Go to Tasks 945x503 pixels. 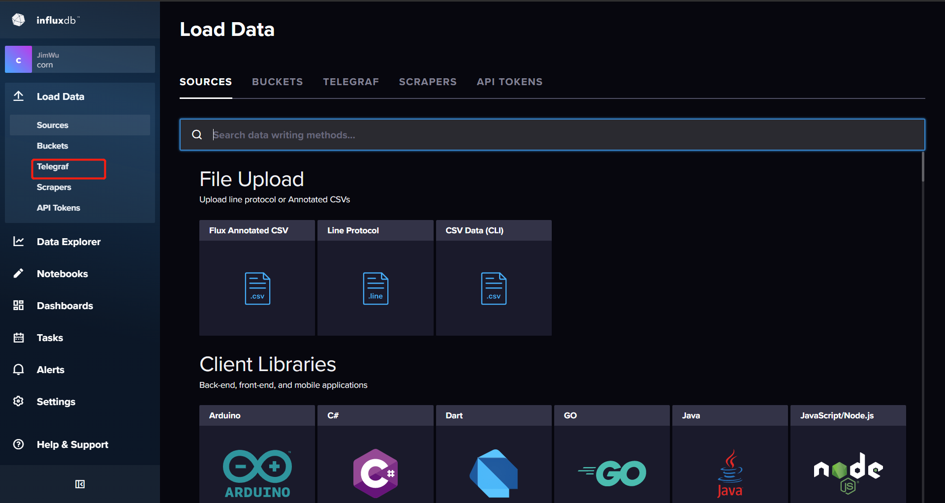[50, 338]
